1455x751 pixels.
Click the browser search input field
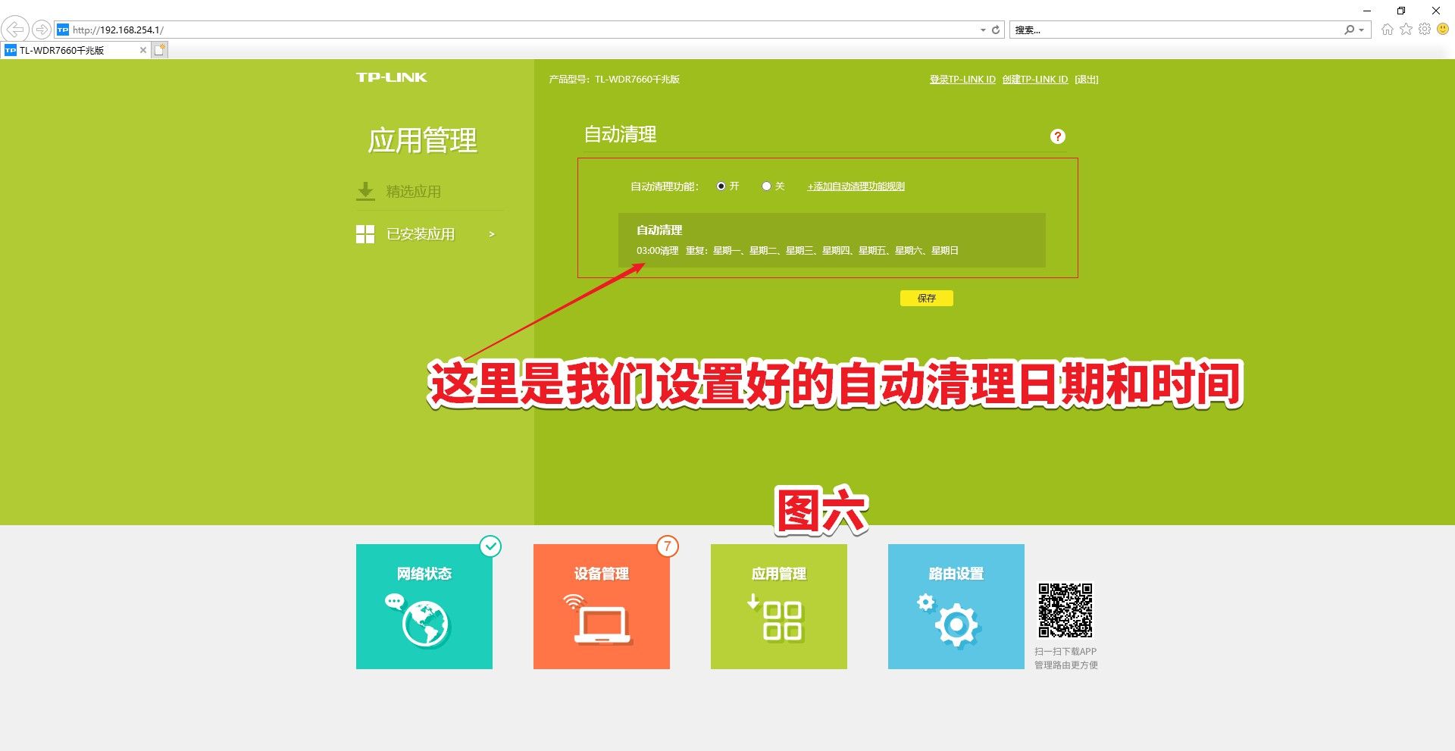[1175, 30]
